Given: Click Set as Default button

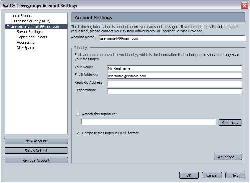Looking at the screenshot, I should click(36, 151).
